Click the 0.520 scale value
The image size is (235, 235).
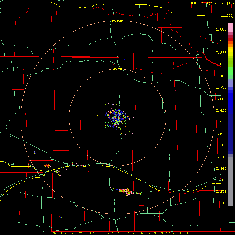[x=221, y=134]
